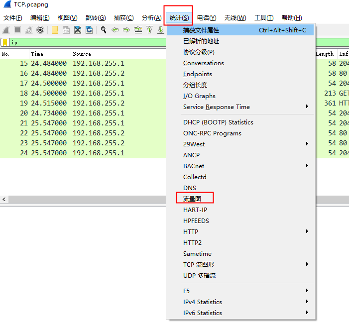Select UDP 多播流 menu entry

click(240, 275)
